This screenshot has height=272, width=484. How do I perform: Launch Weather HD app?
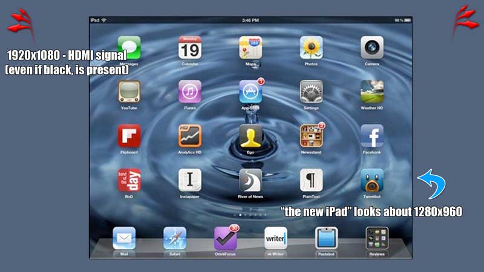372,92
